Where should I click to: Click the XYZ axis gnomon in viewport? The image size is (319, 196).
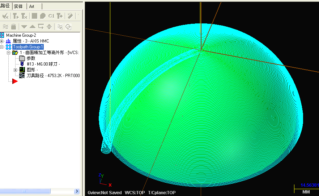(x=105, y=180)
